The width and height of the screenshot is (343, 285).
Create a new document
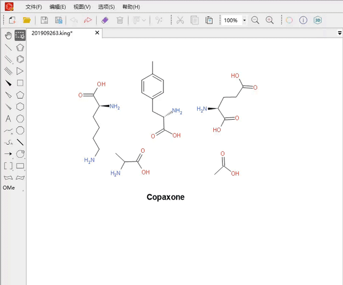click(x=13, y=21)
